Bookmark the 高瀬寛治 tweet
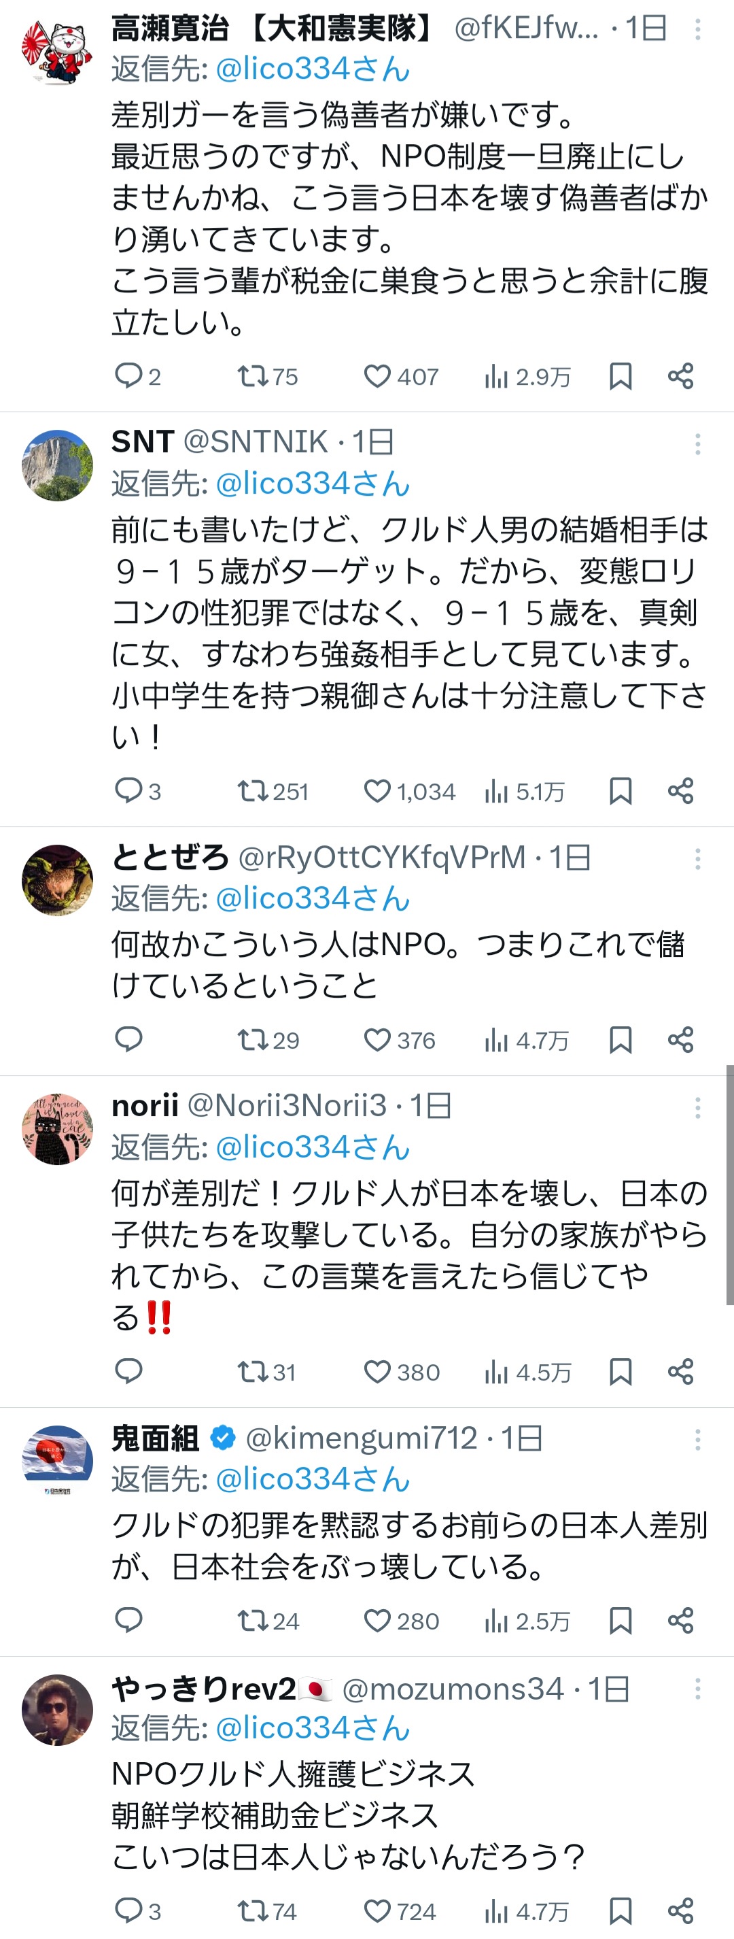 [620, 376]
